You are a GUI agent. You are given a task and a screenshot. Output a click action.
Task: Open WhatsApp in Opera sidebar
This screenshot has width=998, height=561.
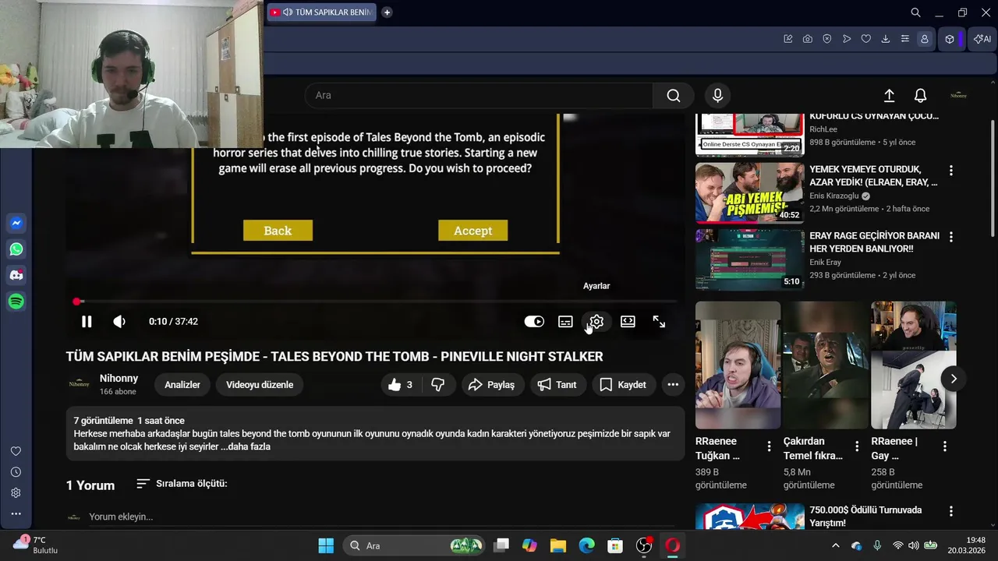click(16, 249)
